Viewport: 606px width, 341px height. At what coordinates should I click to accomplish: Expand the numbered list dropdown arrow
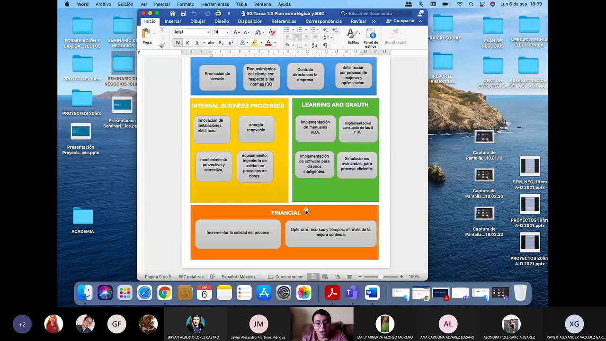[305, 30]
